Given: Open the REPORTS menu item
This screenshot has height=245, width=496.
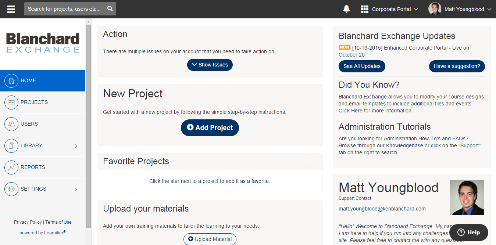Looking at the screenshot, I should tap(43, 167).
